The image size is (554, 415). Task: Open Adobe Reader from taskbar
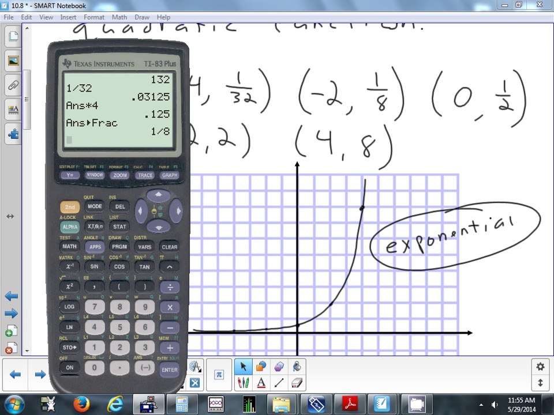349,405
